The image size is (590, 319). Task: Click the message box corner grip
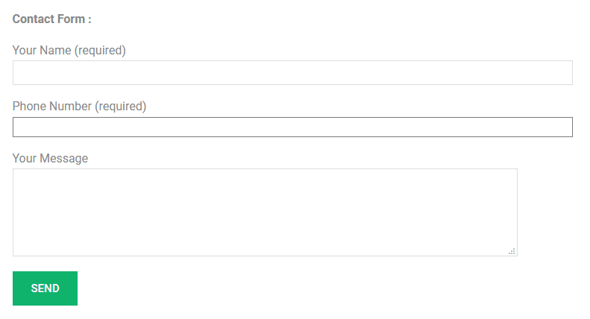(512, 252)
